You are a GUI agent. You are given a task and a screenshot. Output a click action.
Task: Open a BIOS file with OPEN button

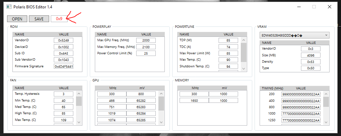17,19
